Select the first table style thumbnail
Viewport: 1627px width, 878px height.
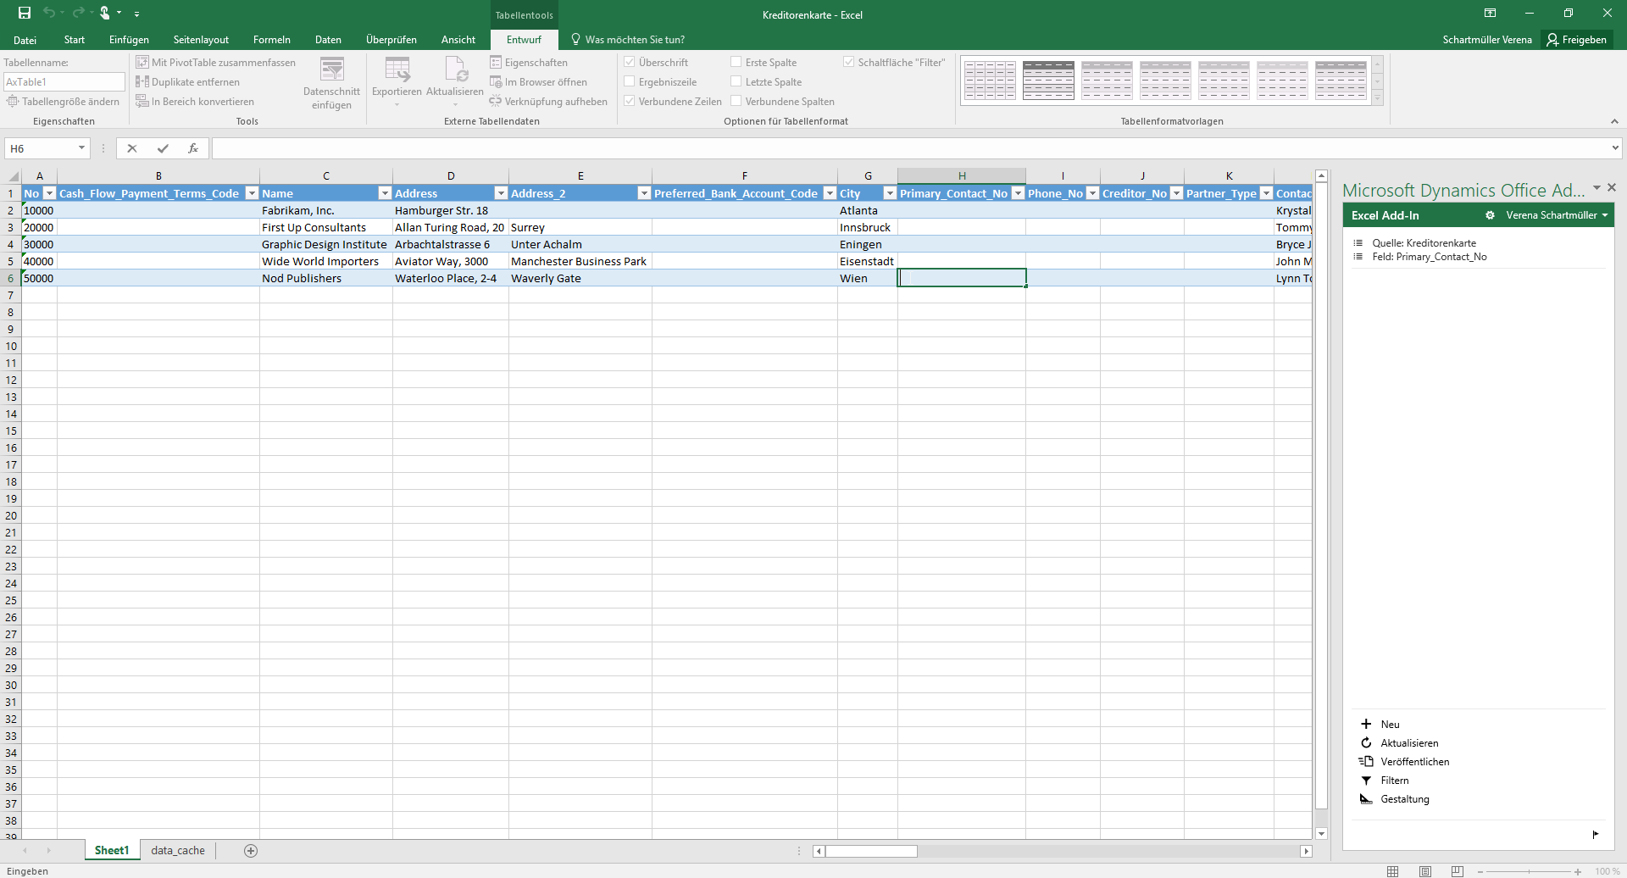coord(990,81)
